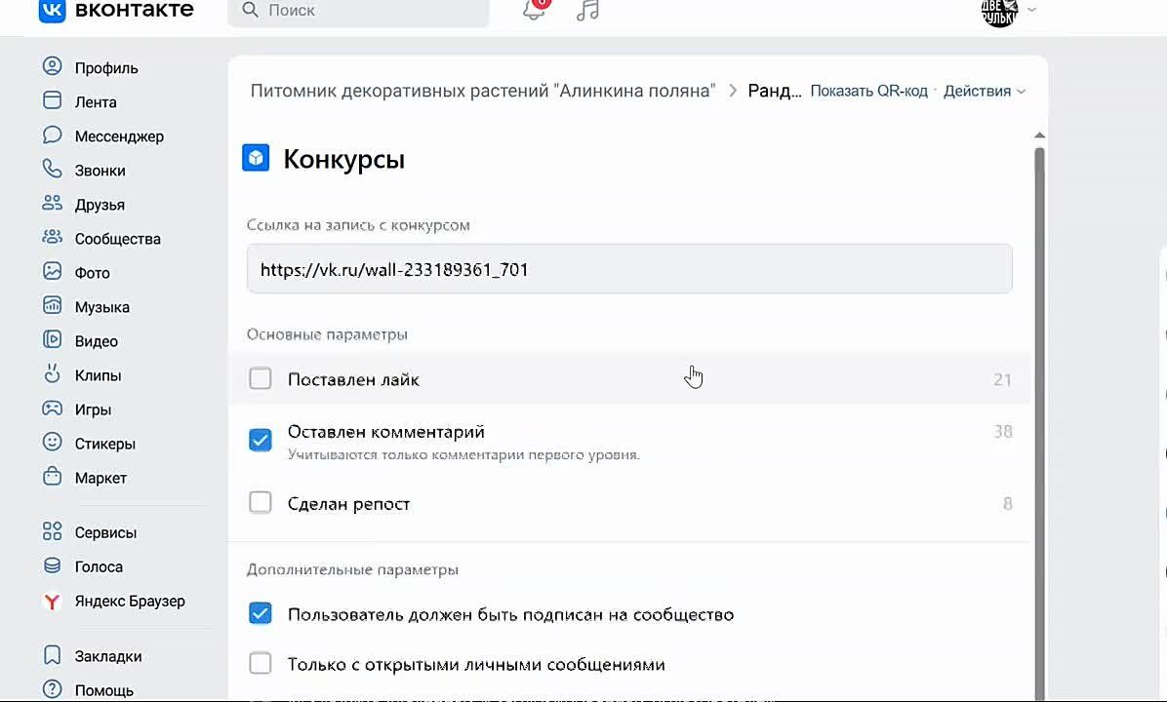Image resolution: width=1167 pixels, height=702 pixels.
Task: Click the Друзья people icon
Action: (x=52, y=203)
